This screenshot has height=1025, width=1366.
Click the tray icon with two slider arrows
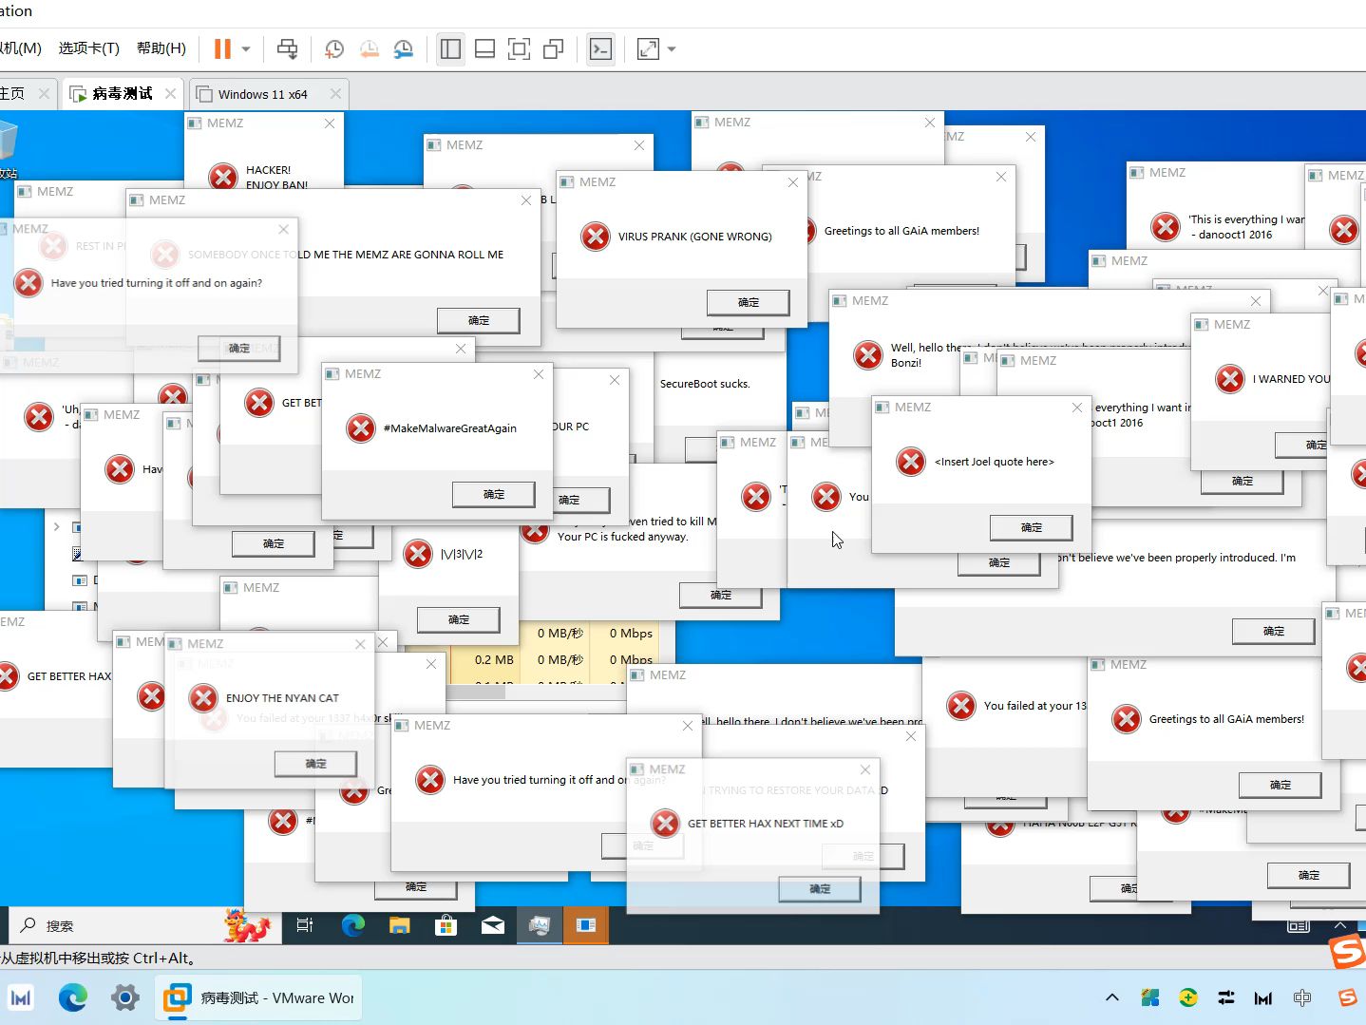[x=1225, y=997]
